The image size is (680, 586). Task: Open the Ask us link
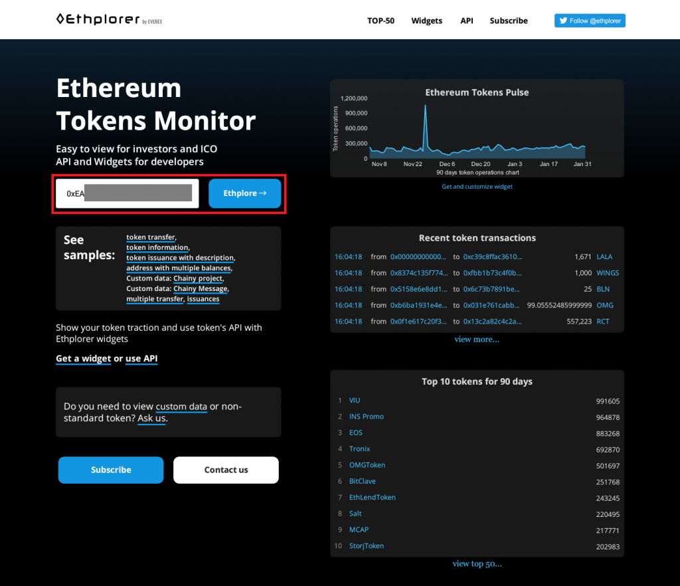pos(151,419)
